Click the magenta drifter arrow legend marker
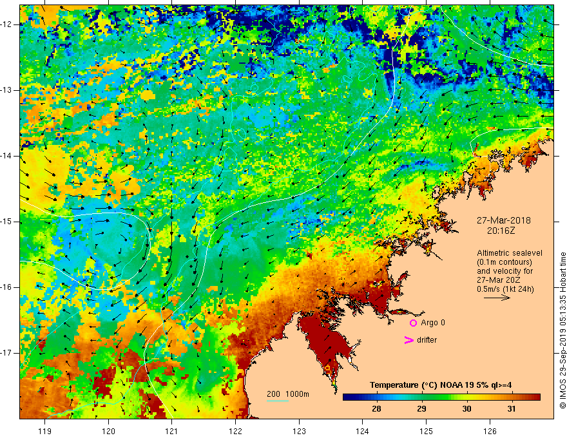This screenshot has width=567, height=438. (408, 340)
